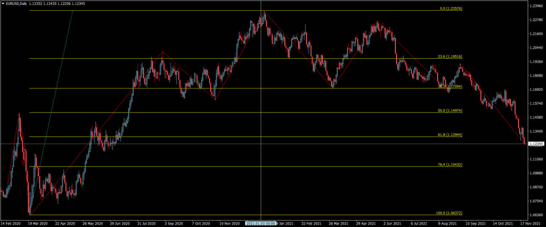546x227 pixels.
Task: Click 1.09880 on the price scale
Action: [x=536, y=173]
